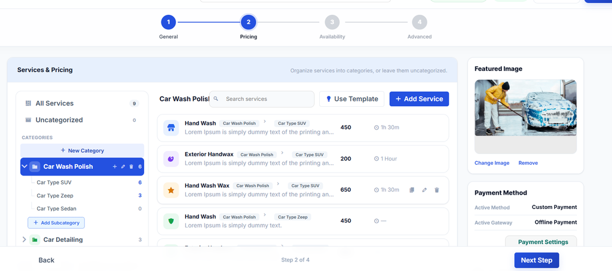Delete Hand Wash Wax service via trash icon
Screen dimensions: 612x271
[437, 190]
